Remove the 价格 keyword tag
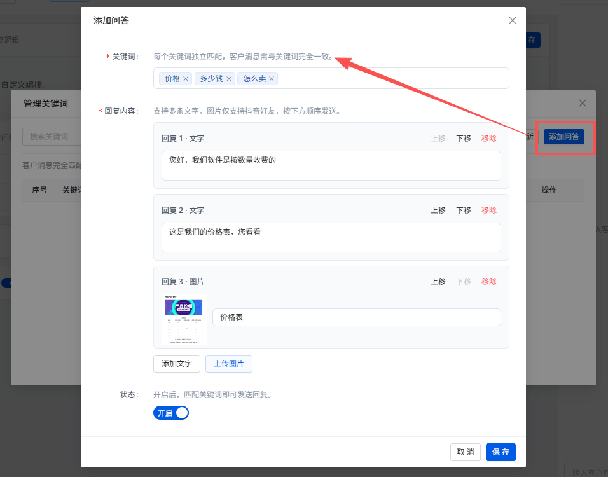Viewport: 608px width, 477px height. [186, 79]
